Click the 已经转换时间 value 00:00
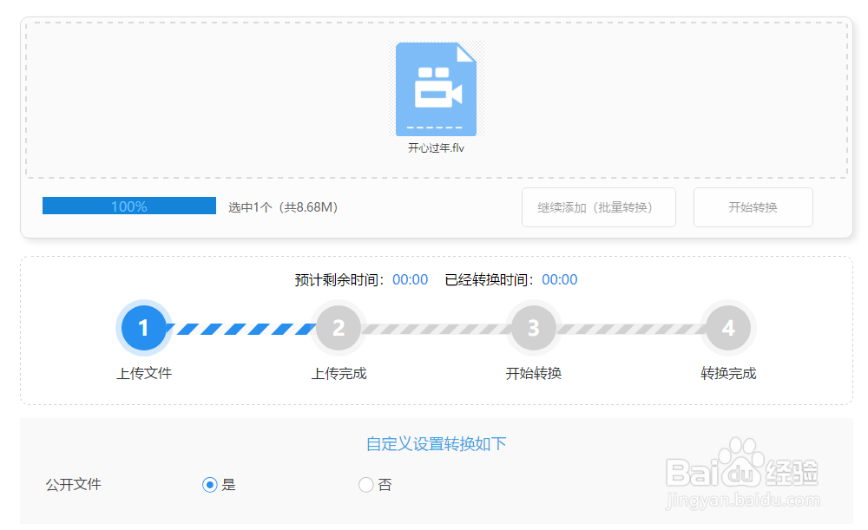868x530 pixels. point(559,280)
